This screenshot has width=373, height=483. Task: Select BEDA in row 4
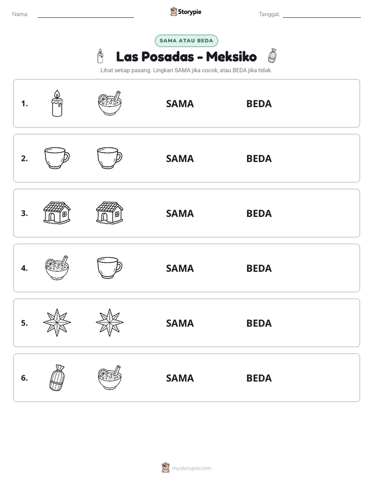click(x=259, y=268)
